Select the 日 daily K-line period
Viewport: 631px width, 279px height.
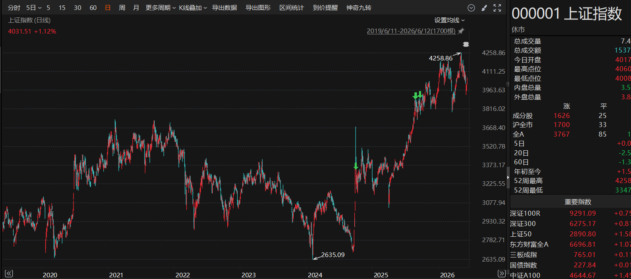point(108,8)
